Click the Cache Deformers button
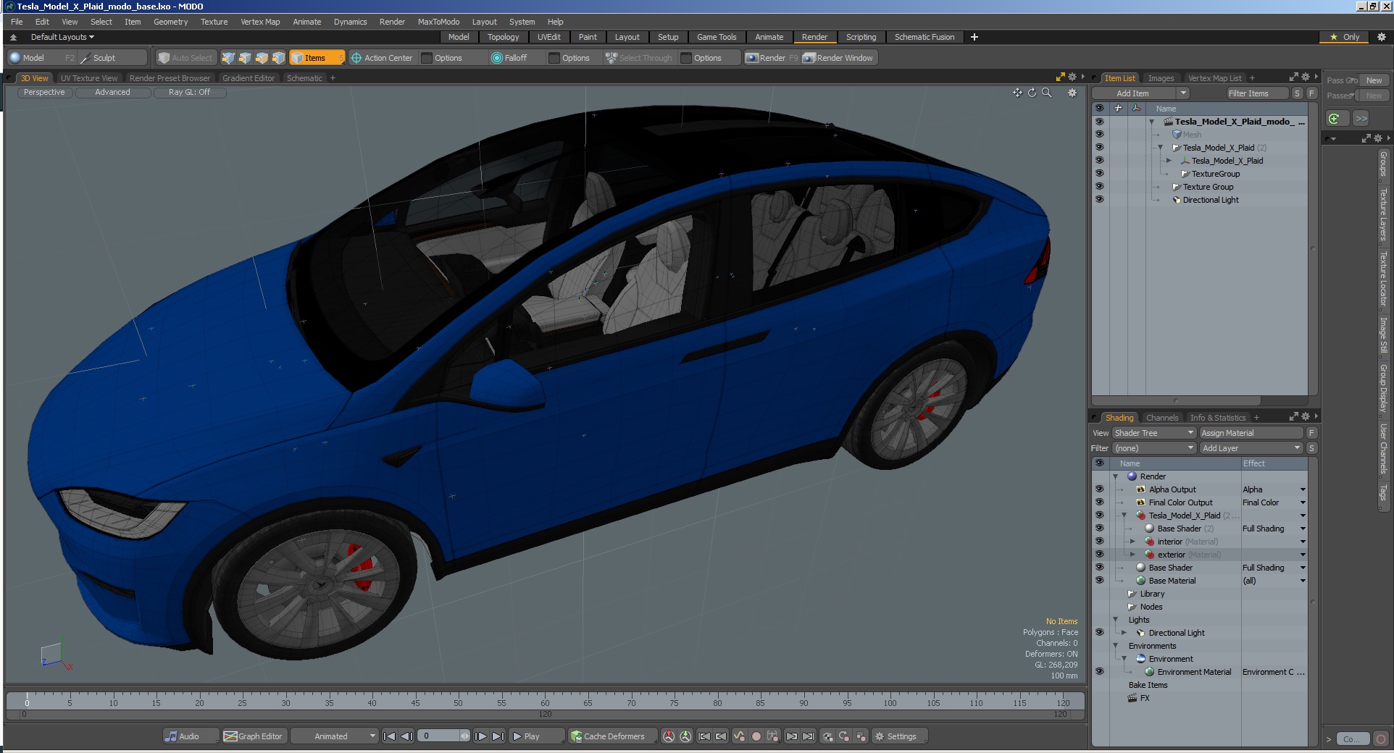The height and width of the screenshot is (753, 1394). pyautogui.click(x=613, y=736)
